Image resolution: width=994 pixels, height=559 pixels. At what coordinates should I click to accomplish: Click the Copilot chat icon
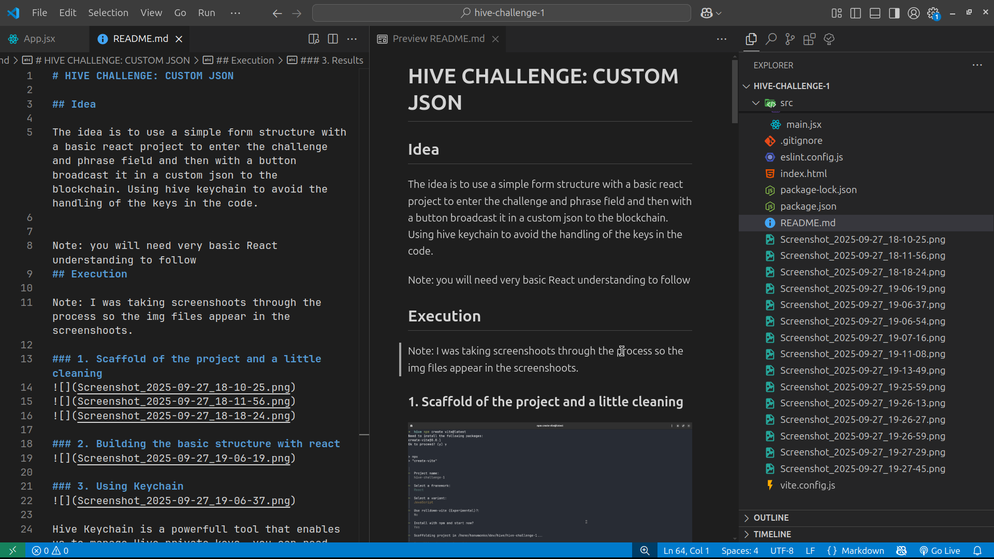click(x=707, y=13)
